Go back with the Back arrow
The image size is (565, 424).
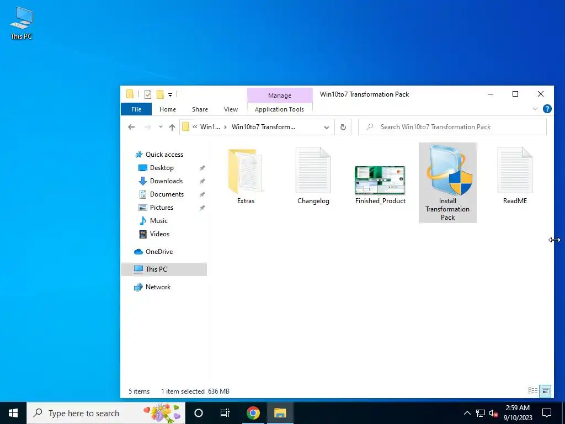tap(131, 127)
